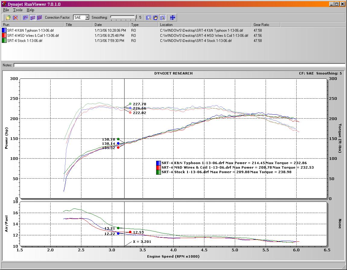Click date 1/13/06 7:59:30 PM
The image size is (347, 270).
[x=109, y=40]
